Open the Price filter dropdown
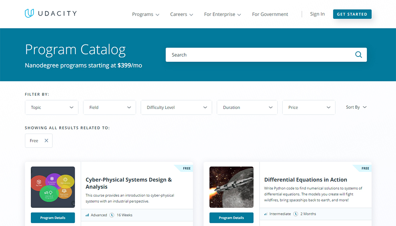The image size is (396, 226). pos(309,107)
